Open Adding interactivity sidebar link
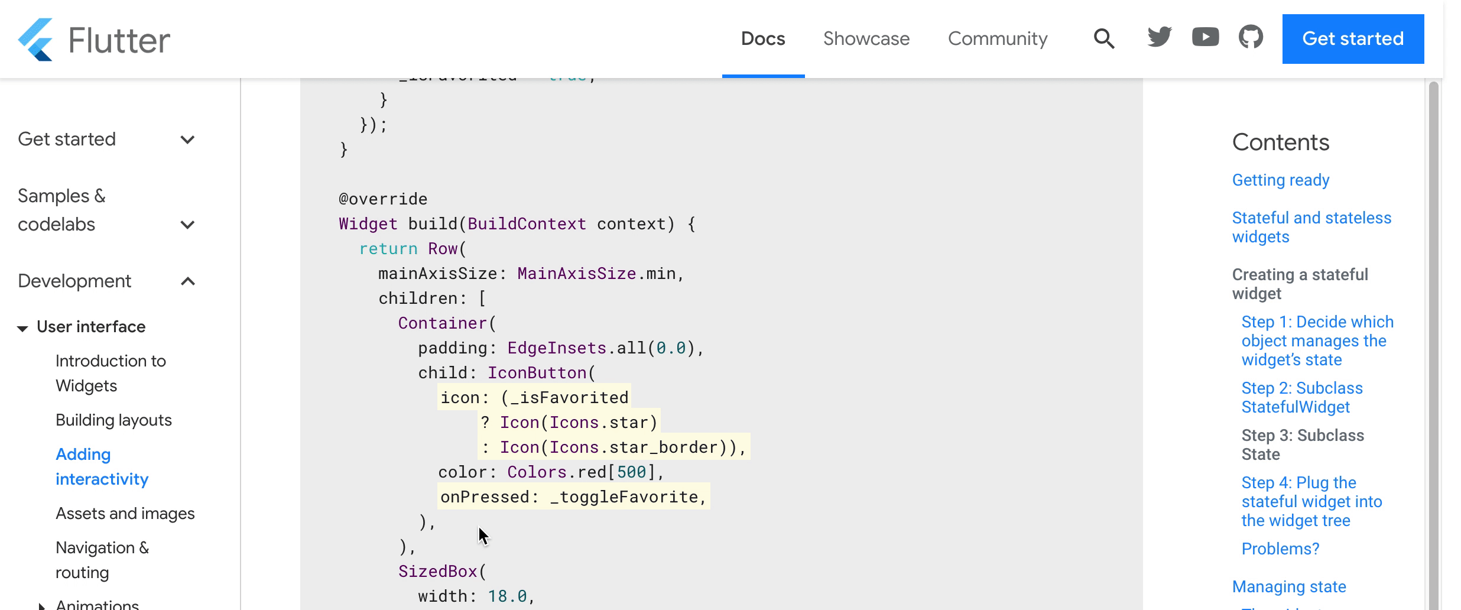Viewport: 1461px width, 610px height. coord(102,467)
